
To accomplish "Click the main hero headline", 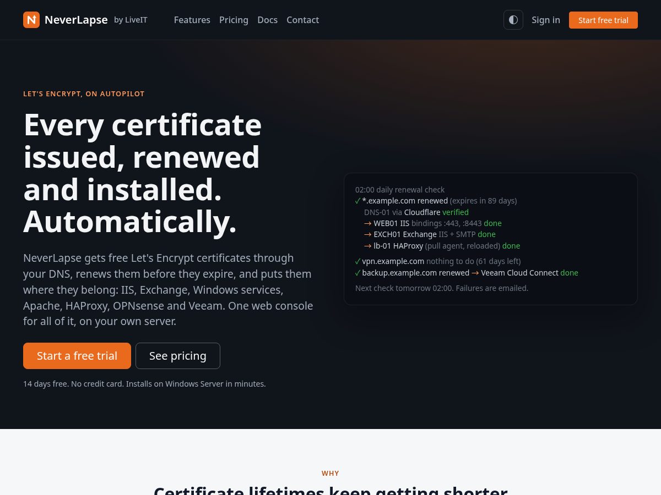I will [x=142, y=173].
